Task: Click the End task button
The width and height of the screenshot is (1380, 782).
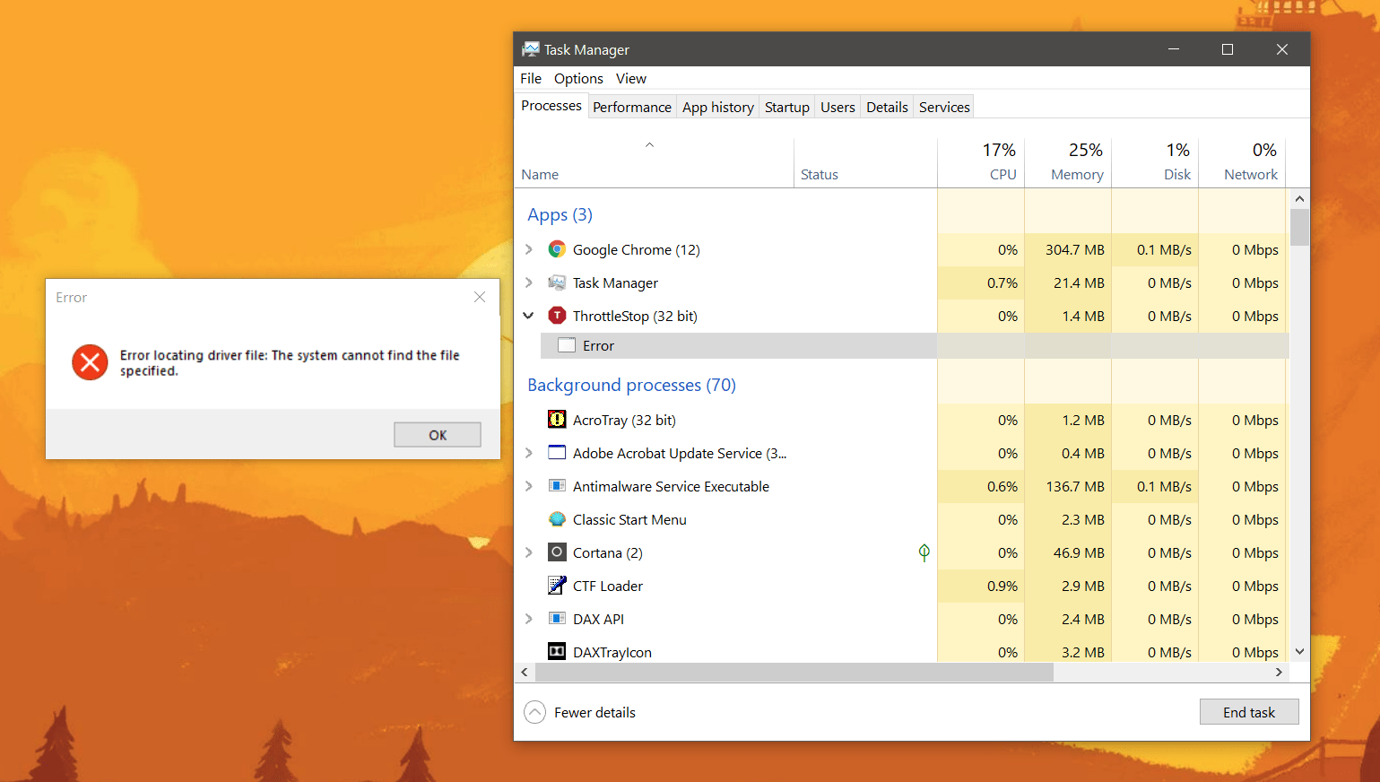Action: click(x=1249, y=712)
